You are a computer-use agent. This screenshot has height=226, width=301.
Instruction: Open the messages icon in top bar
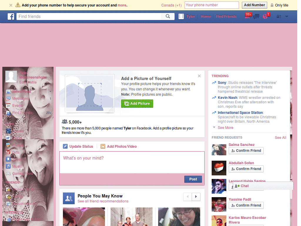pos(256,17)
